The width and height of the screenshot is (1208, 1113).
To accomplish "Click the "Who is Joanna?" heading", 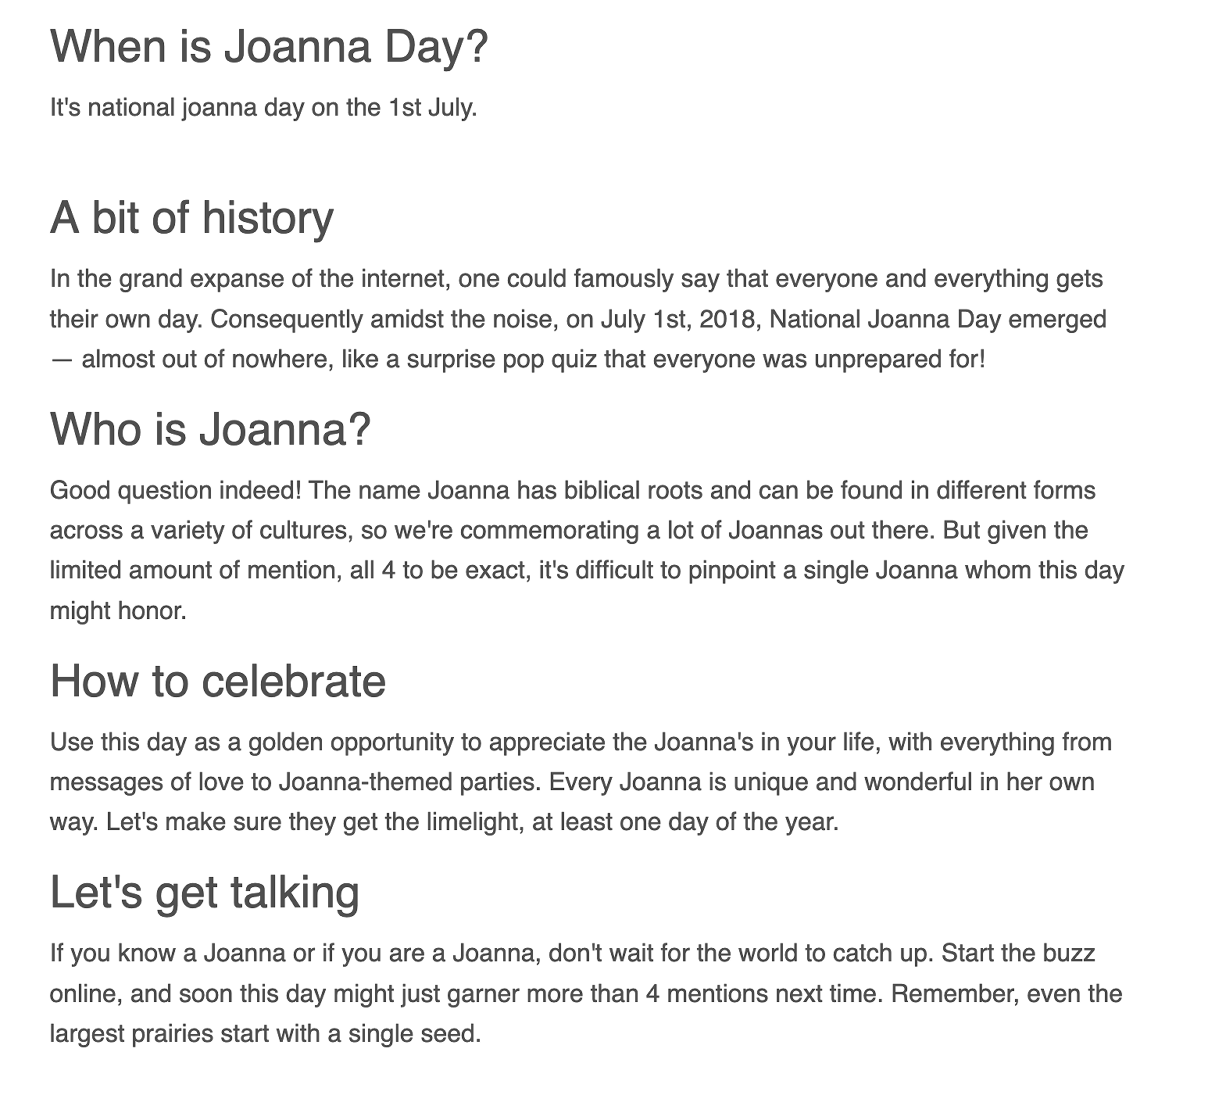I will point(210,429).
